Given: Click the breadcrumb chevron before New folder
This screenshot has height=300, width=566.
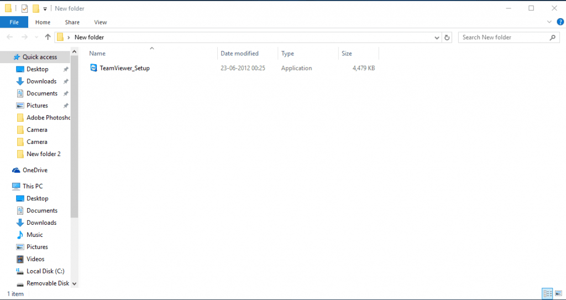Looking at the screenshot, I should [69, 37].
